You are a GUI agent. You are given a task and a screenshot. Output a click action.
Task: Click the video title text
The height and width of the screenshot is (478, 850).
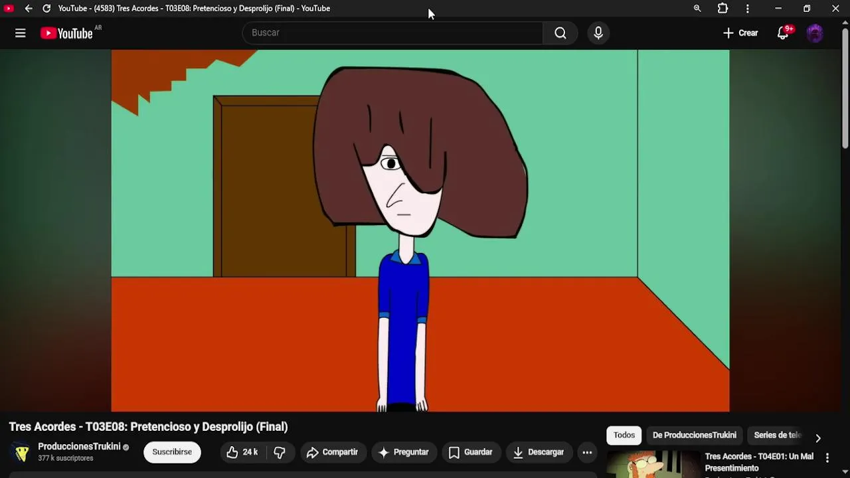(x=148, y=427)
